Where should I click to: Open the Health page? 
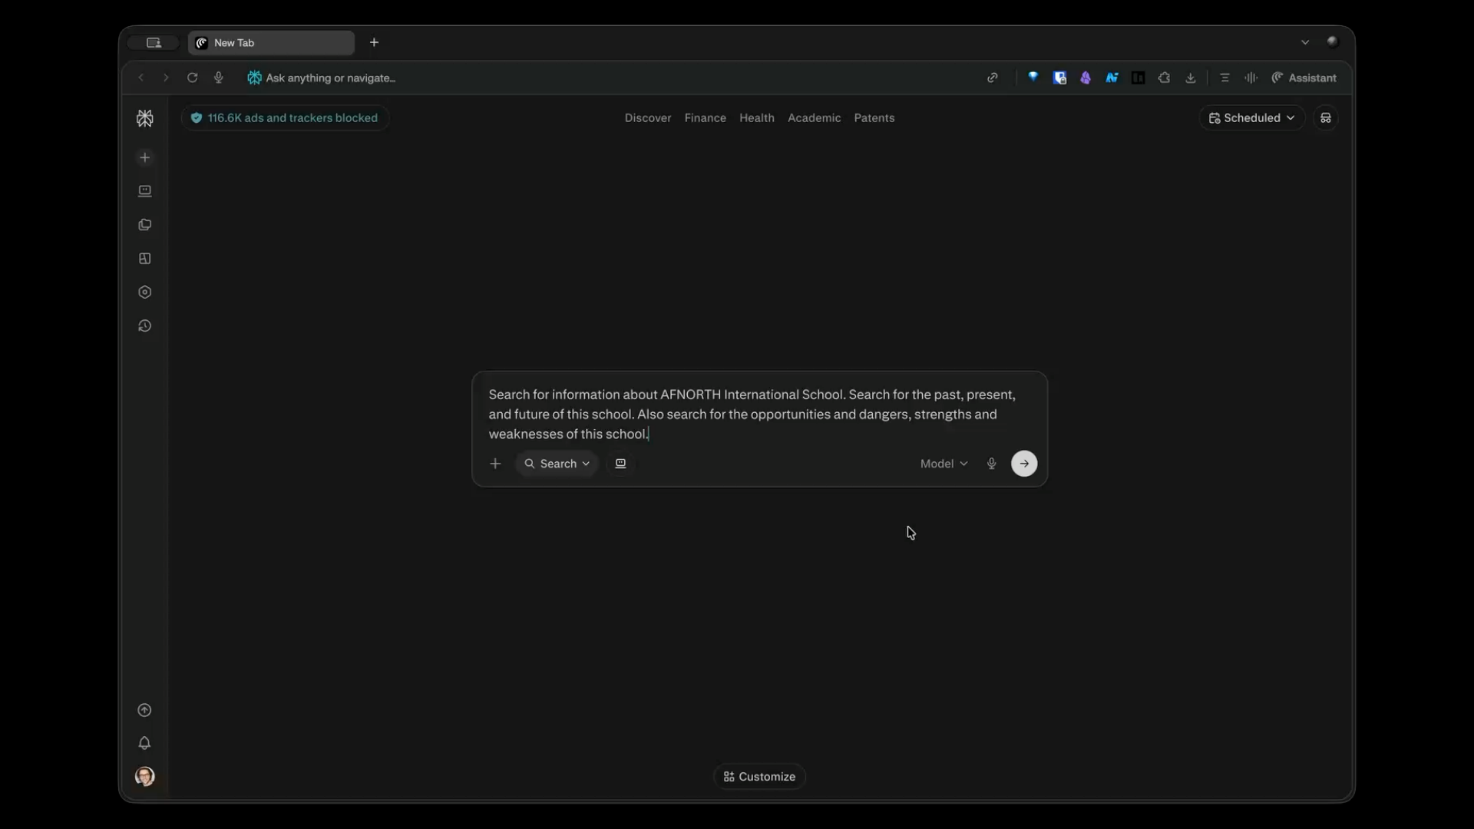[756, 118]
